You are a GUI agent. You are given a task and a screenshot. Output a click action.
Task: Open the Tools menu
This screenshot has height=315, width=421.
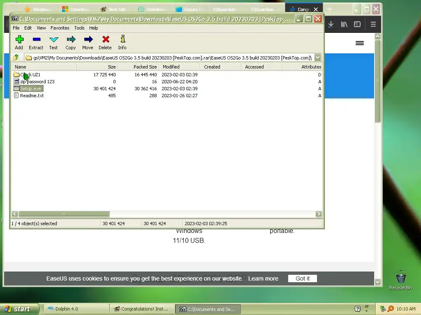(x=79, y=28)
